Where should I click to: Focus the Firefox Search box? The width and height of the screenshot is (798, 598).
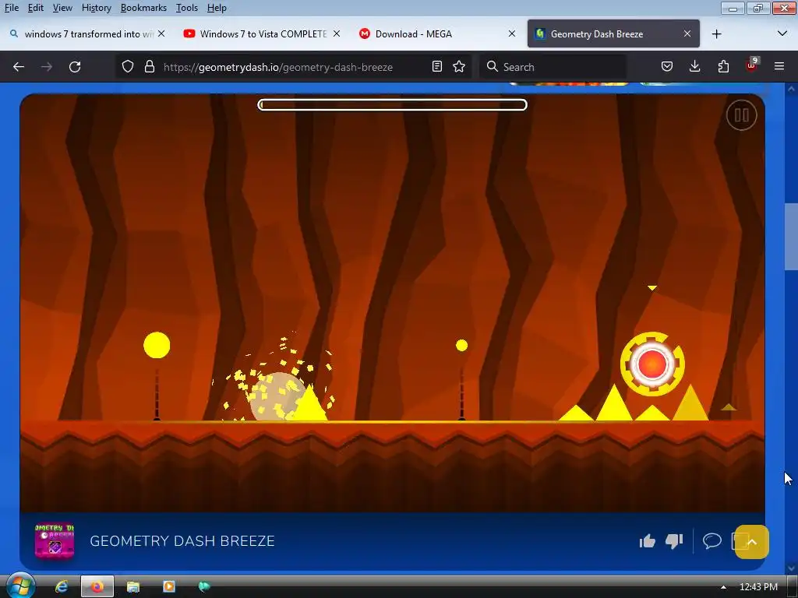(553, 67)
